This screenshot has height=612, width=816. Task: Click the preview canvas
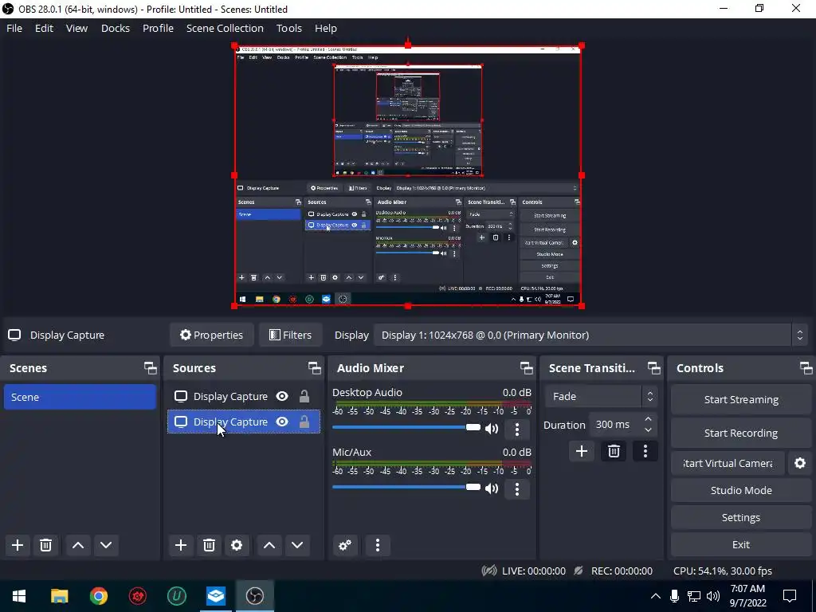coord(407,176)
